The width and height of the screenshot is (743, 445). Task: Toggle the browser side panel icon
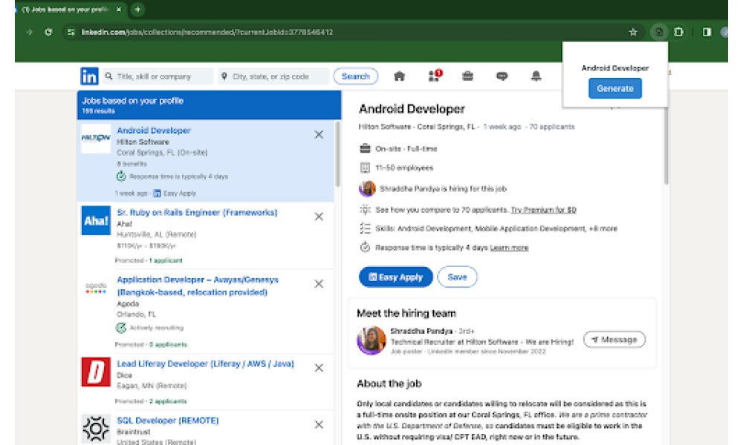tap(707, 32)
